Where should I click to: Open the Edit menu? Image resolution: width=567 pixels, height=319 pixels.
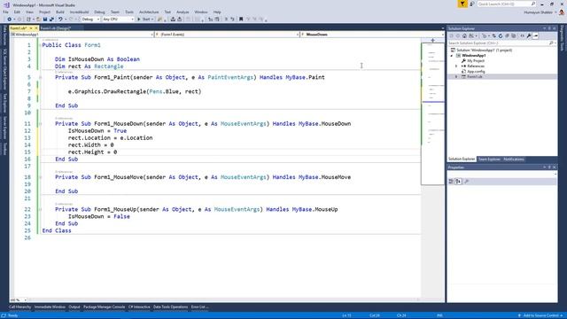coord(17,12)
